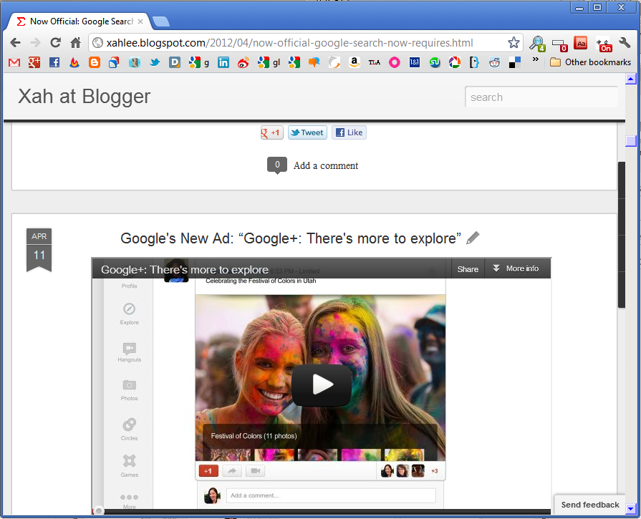The image size is (641, 519).
Task: Open the extension with red 0 badge
Action: pyautogui.click(x=559, y=44)
